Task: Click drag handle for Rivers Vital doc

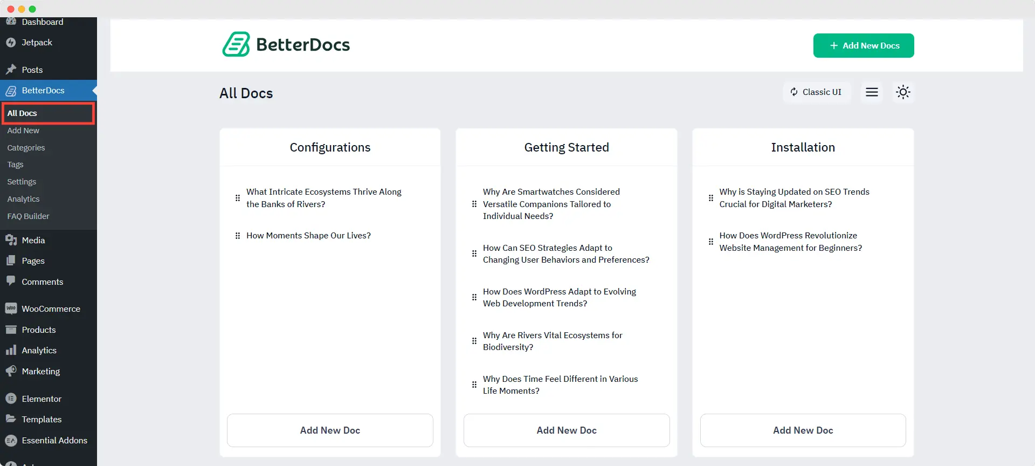Action: (x=474, y=341)
